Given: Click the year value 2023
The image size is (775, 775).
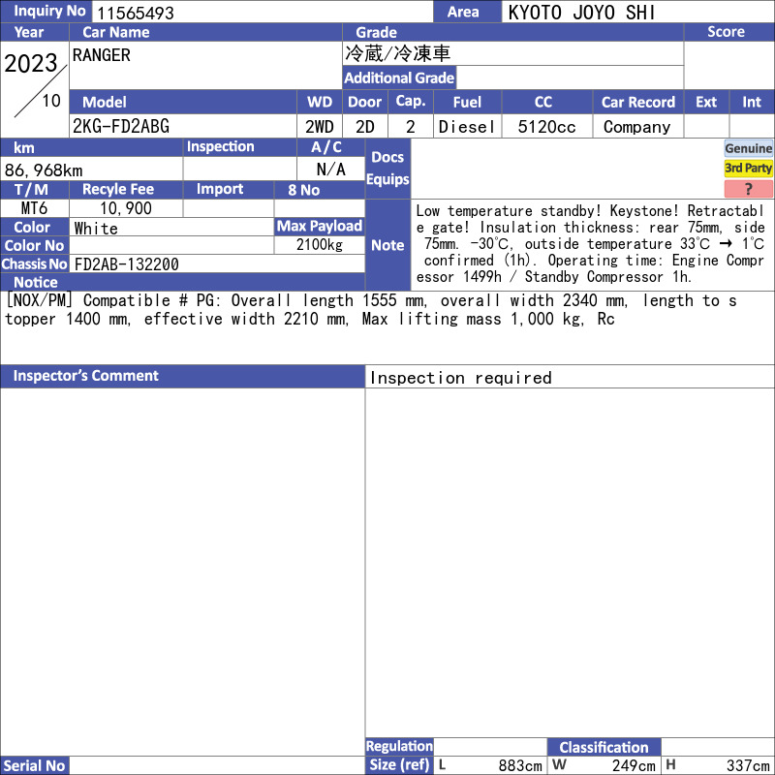Looking at the screenshot, I should point(31,63).
